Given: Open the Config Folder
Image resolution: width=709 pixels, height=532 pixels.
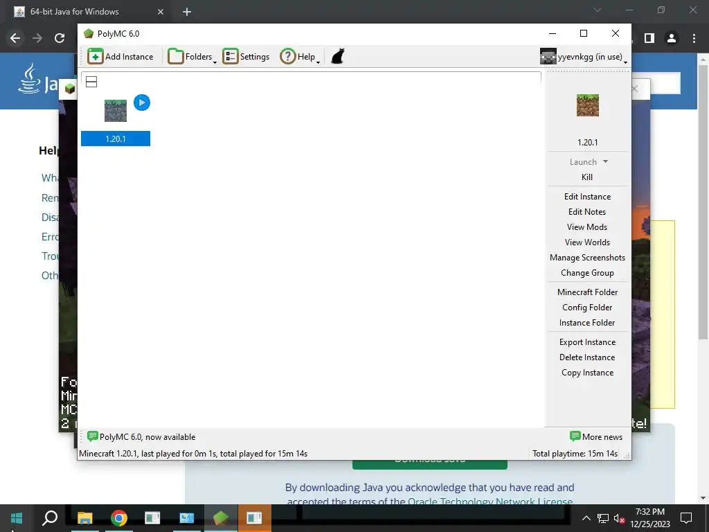Looking at the screenshot, I should pos(587,308).
